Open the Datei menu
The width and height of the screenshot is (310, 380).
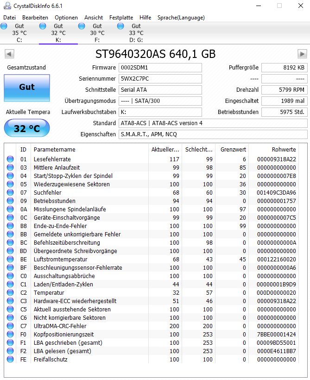point(9,18)
